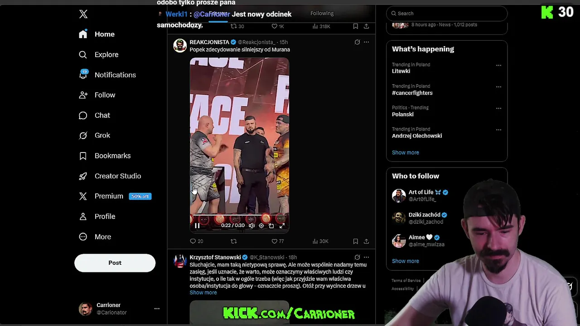Open the Terms of Service link
The height and width of the screenshot is (326, 580).
pyautogui.click(x=406, y=281)
